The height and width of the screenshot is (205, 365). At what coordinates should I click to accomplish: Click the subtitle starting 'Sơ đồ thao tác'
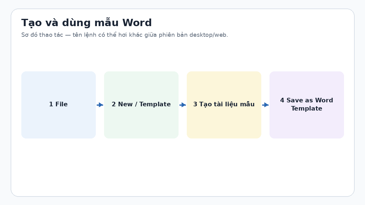tap(124, 35)
